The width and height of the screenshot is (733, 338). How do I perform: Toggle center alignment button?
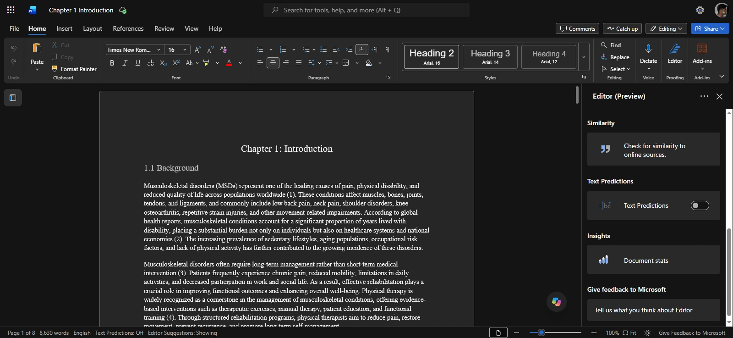point(273,63)
